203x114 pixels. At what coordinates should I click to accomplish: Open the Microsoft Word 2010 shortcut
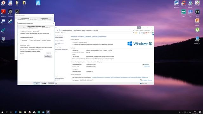point(177,4)
